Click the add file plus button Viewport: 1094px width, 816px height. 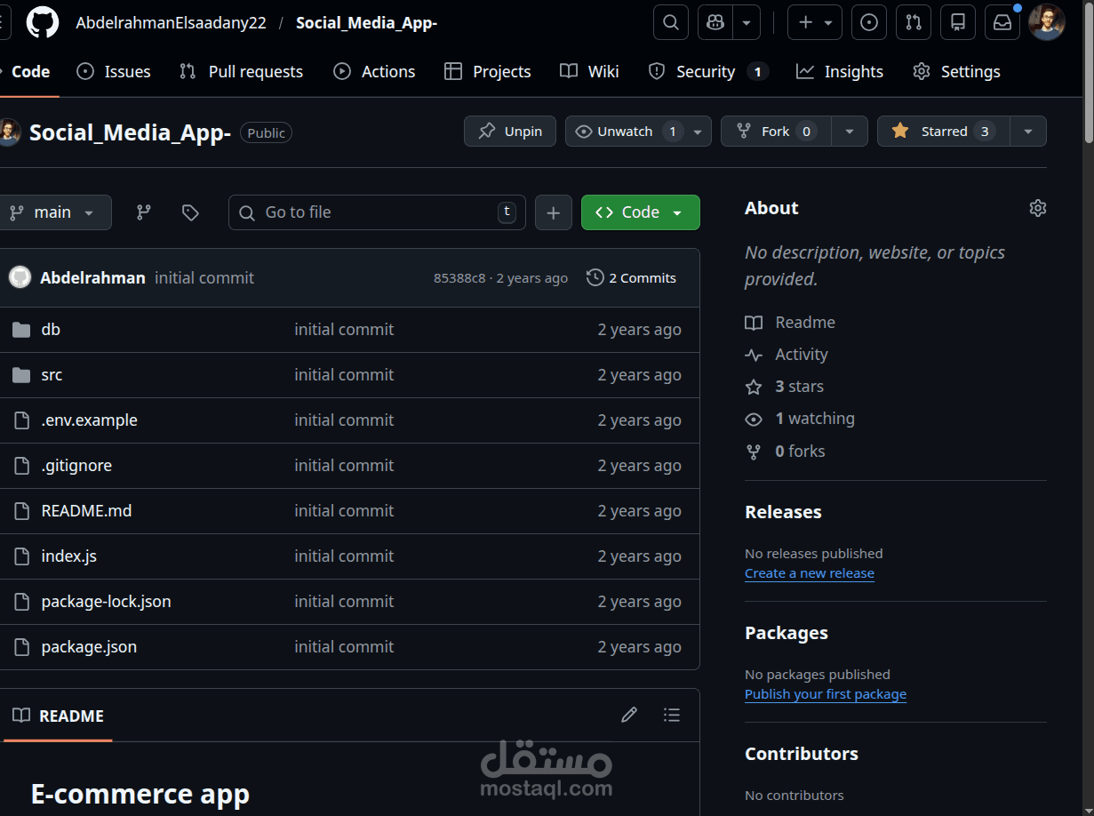pos(554,212)
